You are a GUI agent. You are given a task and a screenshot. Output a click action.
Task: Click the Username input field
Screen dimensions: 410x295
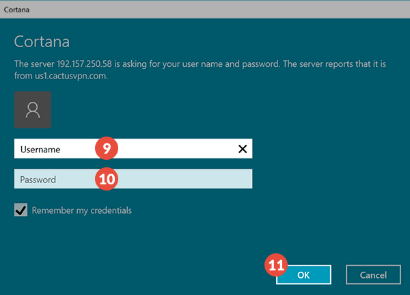coord(133,148)
